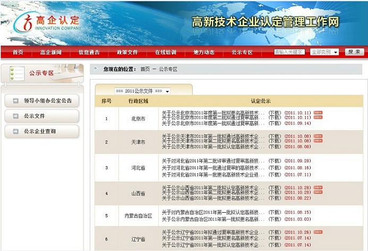Open the 首页 navigation menu item
This screenshot has width=368, height=251.
coord(18,52)
